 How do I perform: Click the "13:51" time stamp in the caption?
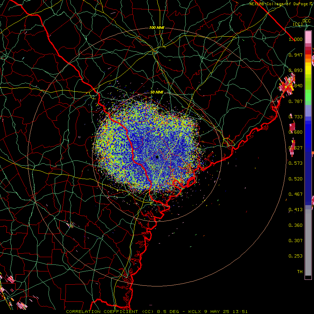click(240, 312)
